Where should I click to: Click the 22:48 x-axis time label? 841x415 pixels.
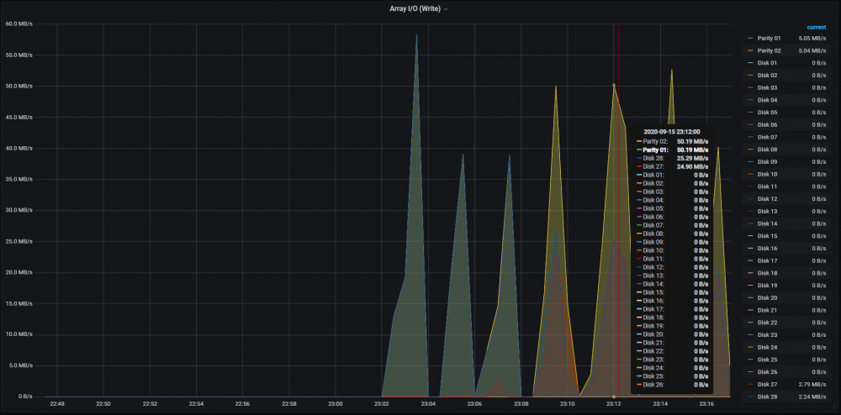point(57,404)
